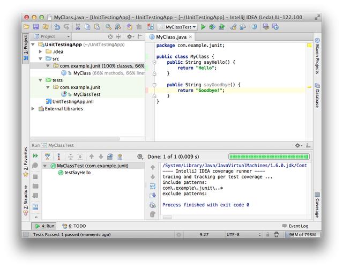Click the Run with Coverage icon

[221, 27]
